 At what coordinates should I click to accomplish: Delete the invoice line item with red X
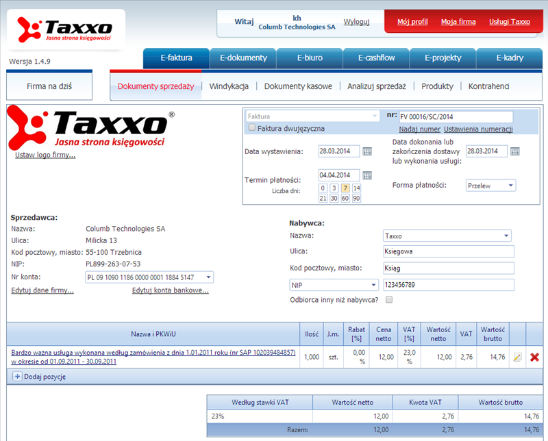point(534,357)
